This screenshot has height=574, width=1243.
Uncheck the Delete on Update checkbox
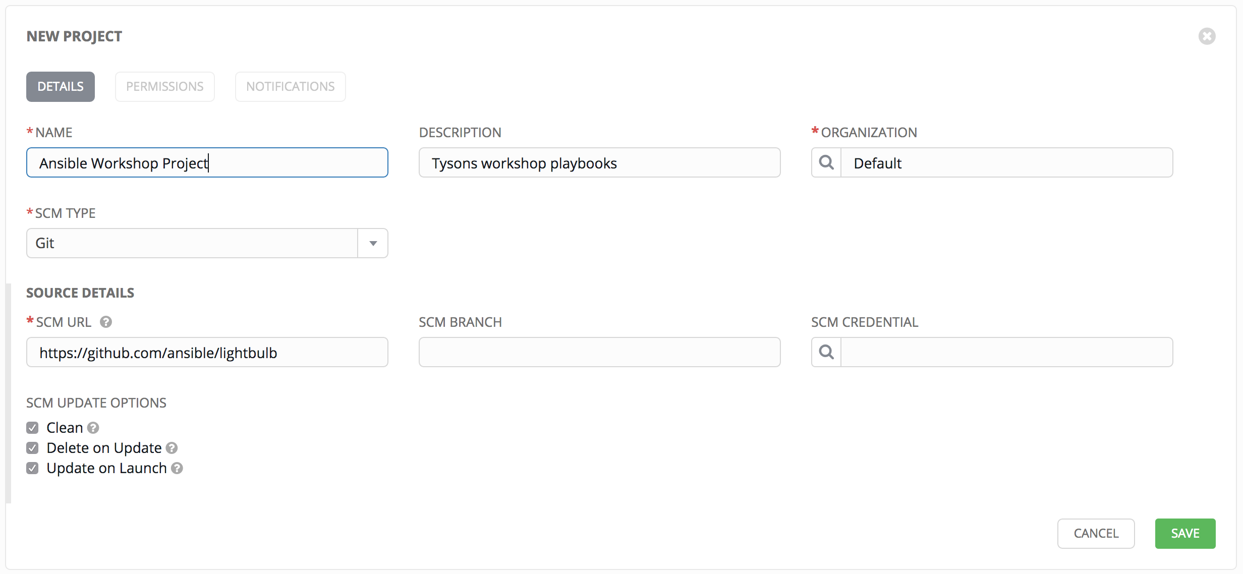32,448
